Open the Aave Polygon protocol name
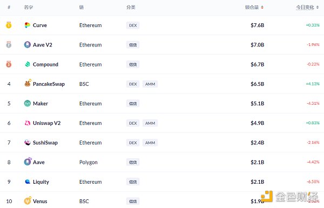Image resolution: width=324 pixels, height=208 pixels. (39, 162)
